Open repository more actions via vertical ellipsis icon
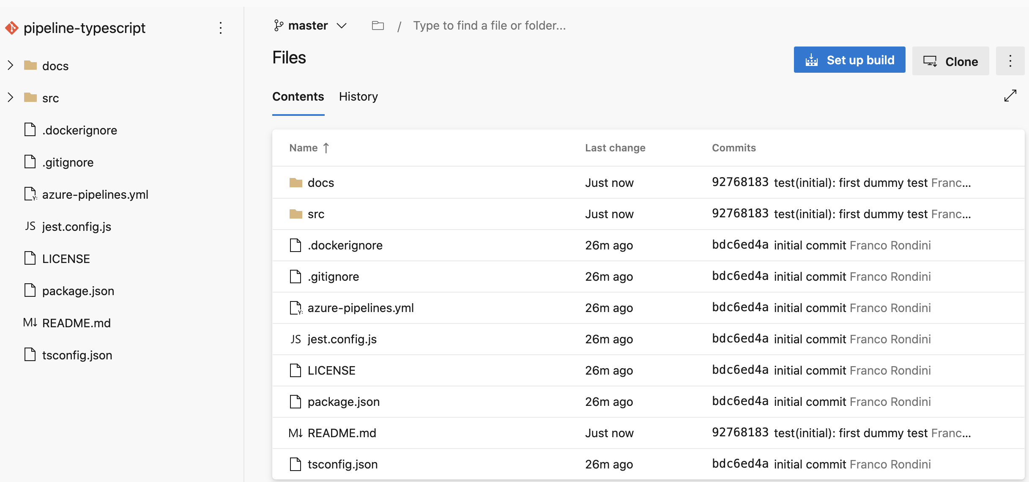The width and height of the screenshot is (1029, 482). click(221, 28)
